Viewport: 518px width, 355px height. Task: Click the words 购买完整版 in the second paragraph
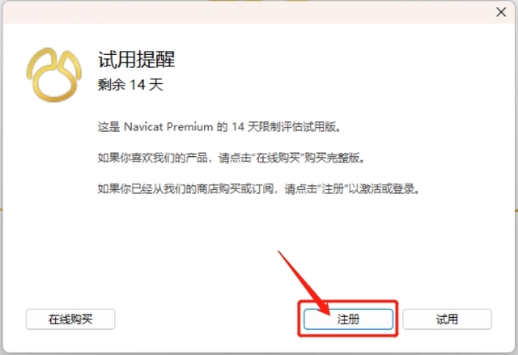pyautogui.click(x=331, y=158)
